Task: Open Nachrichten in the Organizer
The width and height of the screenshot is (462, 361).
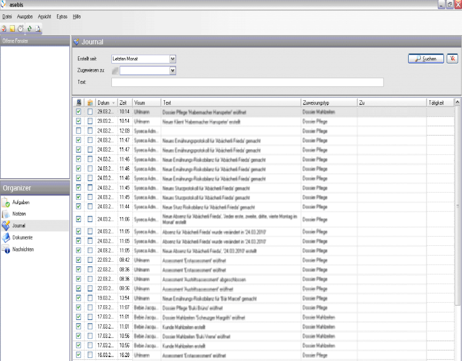Action: coord(24,249)
